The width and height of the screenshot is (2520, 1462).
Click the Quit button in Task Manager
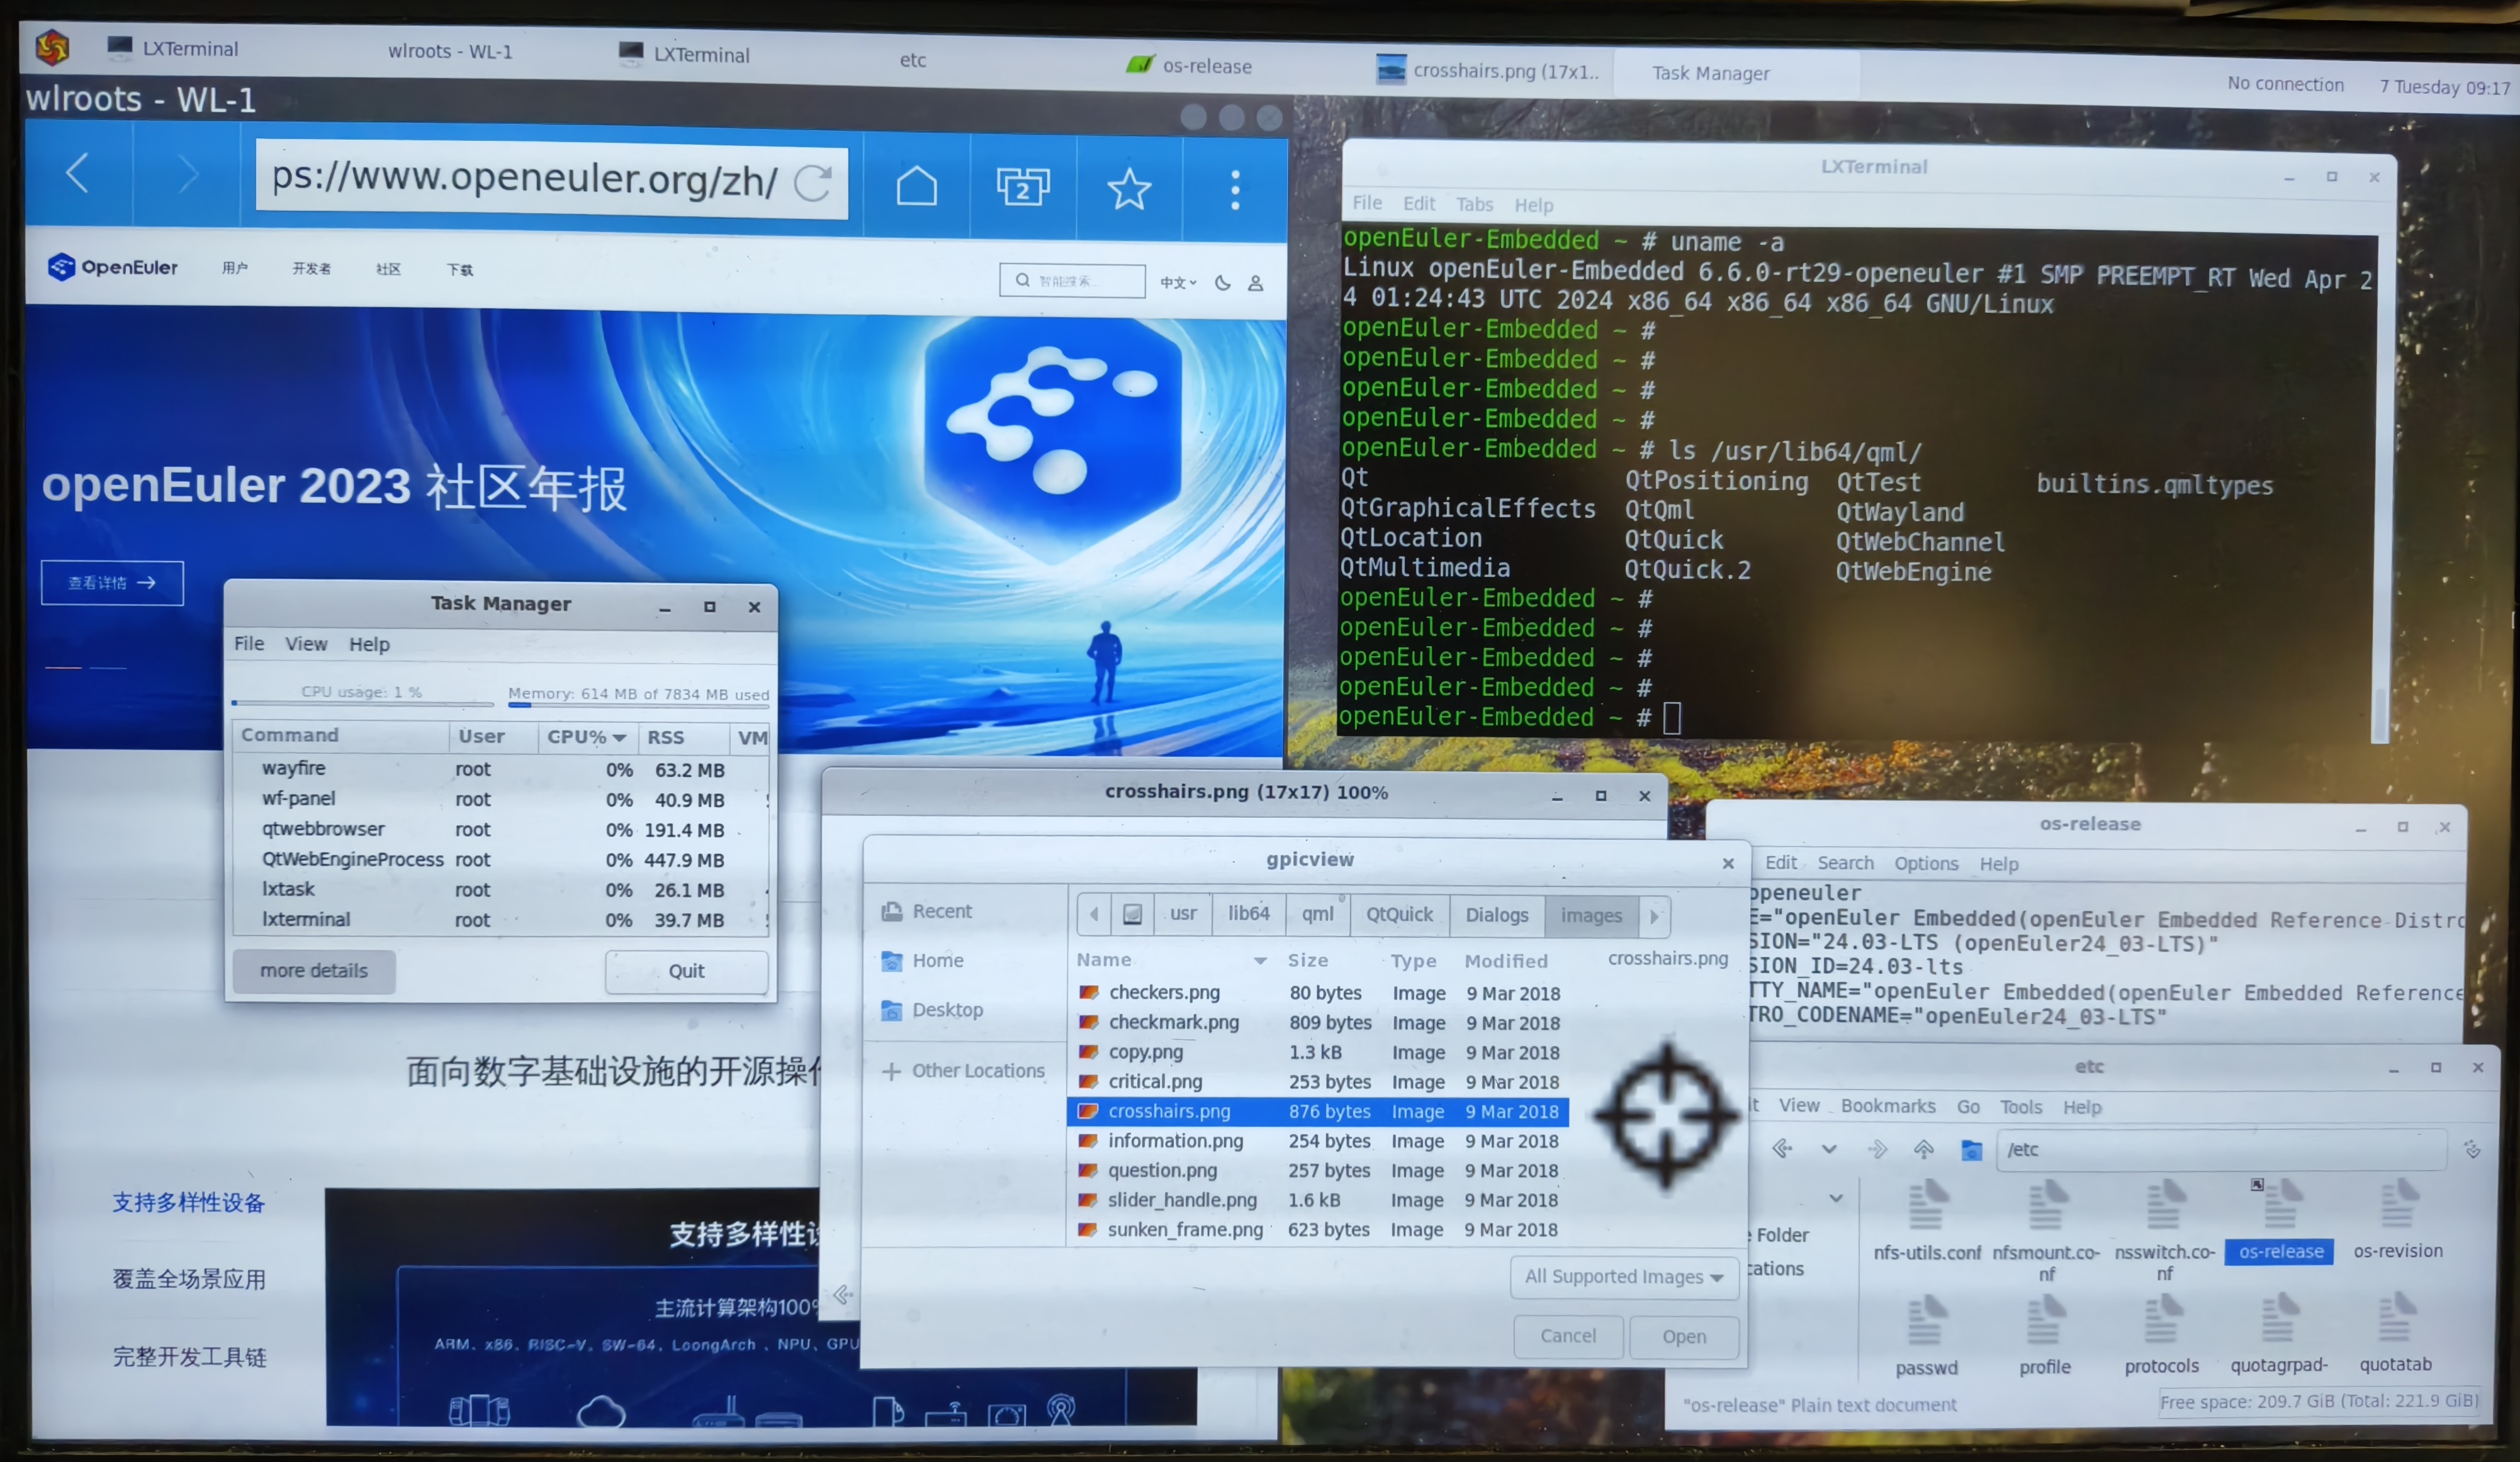point(686,971)
